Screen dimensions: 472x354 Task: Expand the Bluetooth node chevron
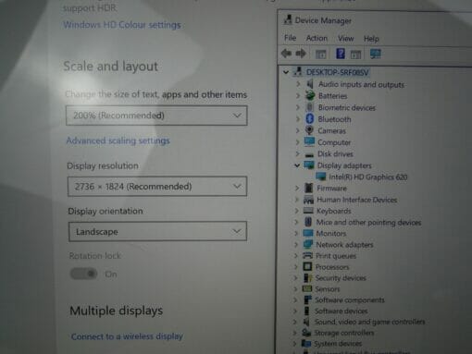coord(297,119)
